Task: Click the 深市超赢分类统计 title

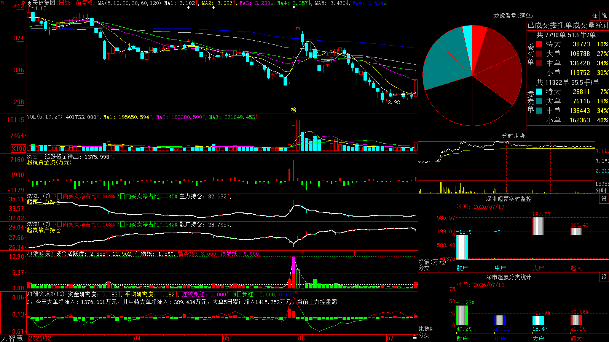Action: coord(509,277)
